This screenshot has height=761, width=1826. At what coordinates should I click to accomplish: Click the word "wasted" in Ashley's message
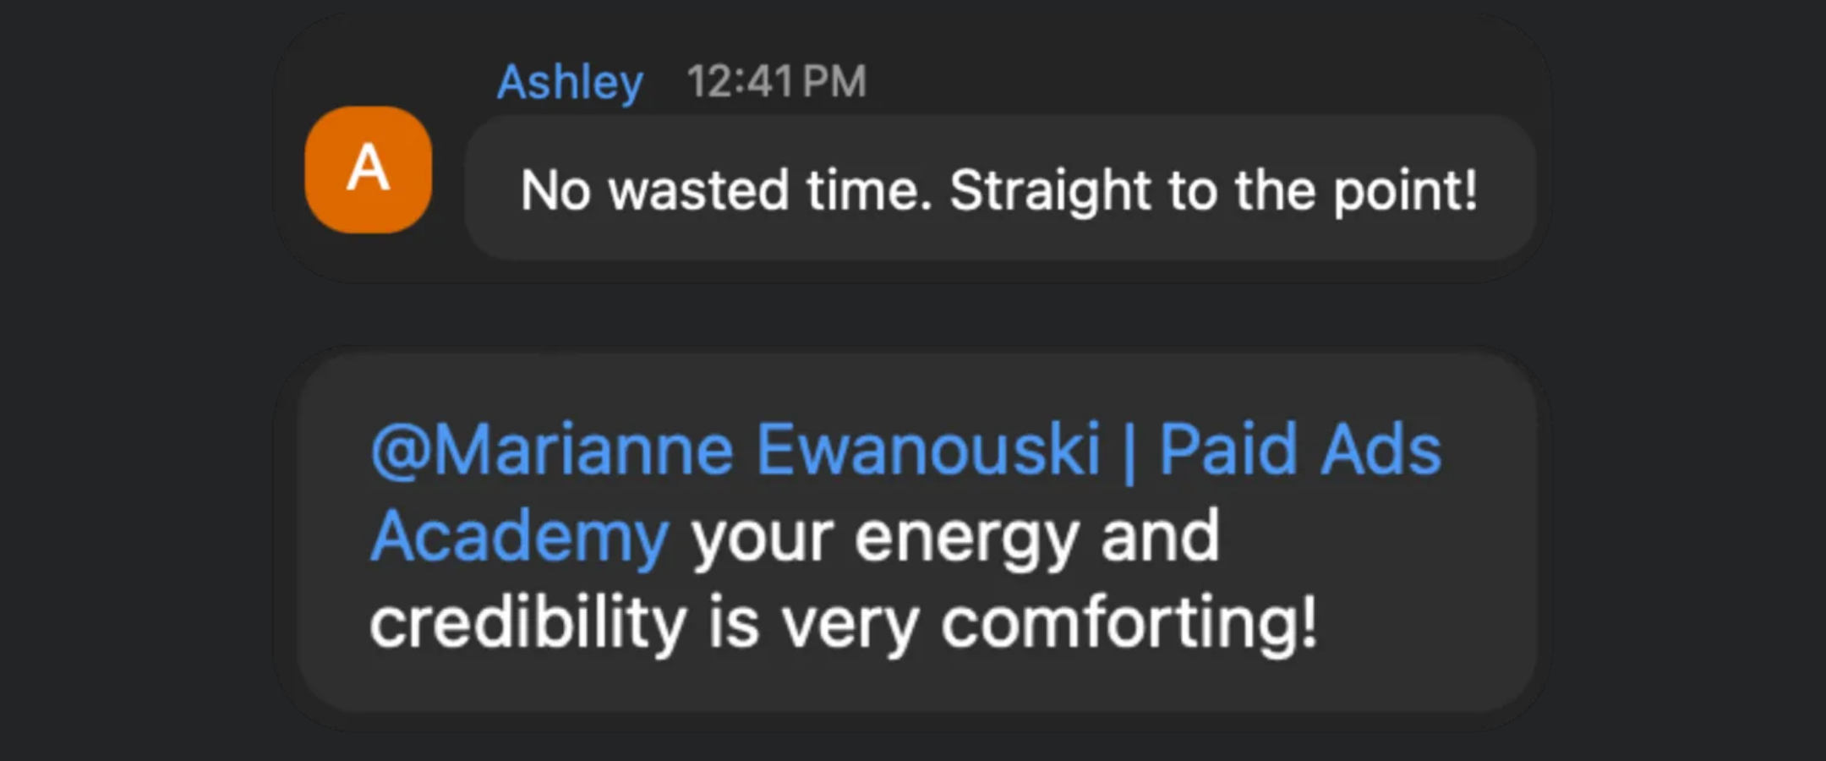point(699,190)
